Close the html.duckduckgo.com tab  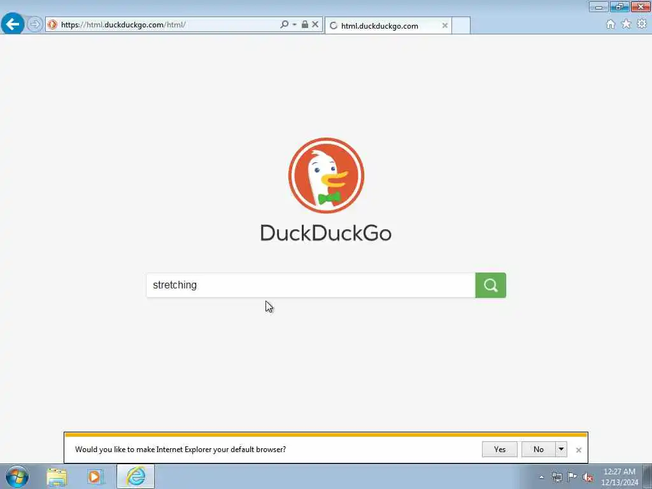pos(445,25)
